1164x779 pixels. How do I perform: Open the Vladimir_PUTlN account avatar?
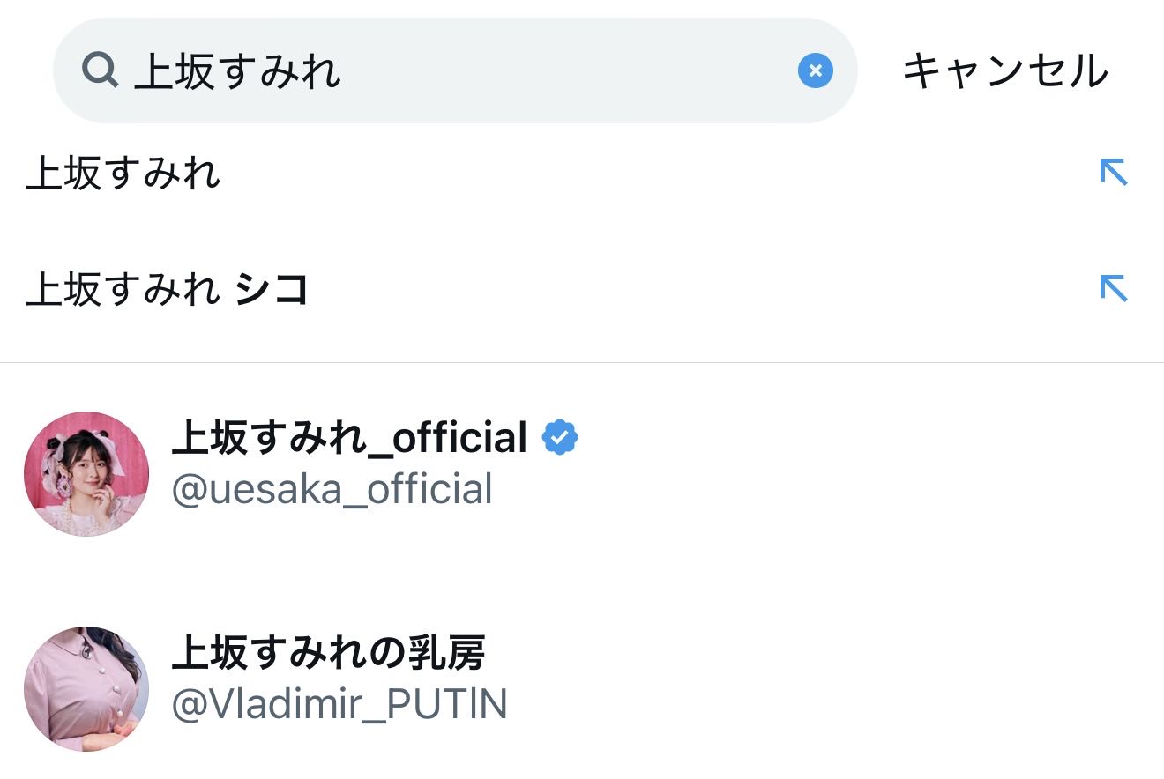tap(86, 689)
